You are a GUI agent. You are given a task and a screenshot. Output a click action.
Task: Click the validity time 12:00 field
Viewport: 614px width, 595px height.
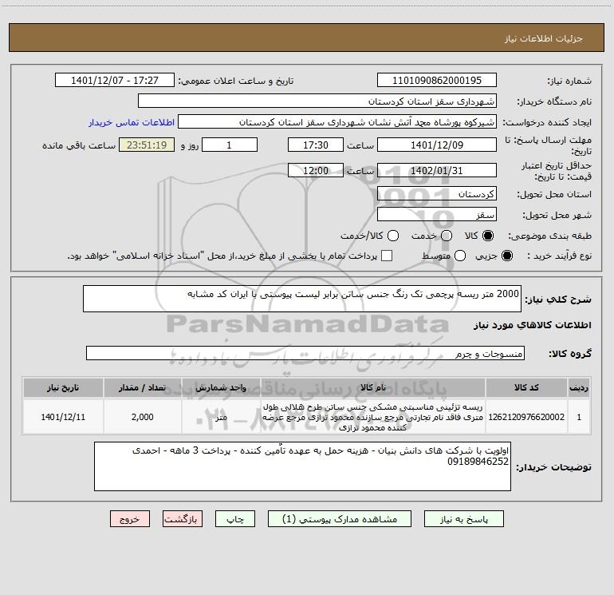pyautogui.click(x=316, y=170)
